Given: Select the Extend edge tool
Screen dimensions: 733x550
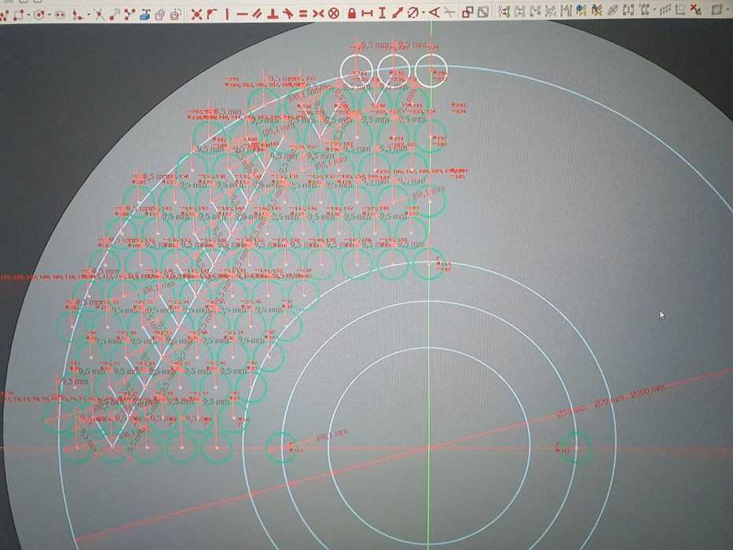Looking at the screenshot, I should (114, 14).
